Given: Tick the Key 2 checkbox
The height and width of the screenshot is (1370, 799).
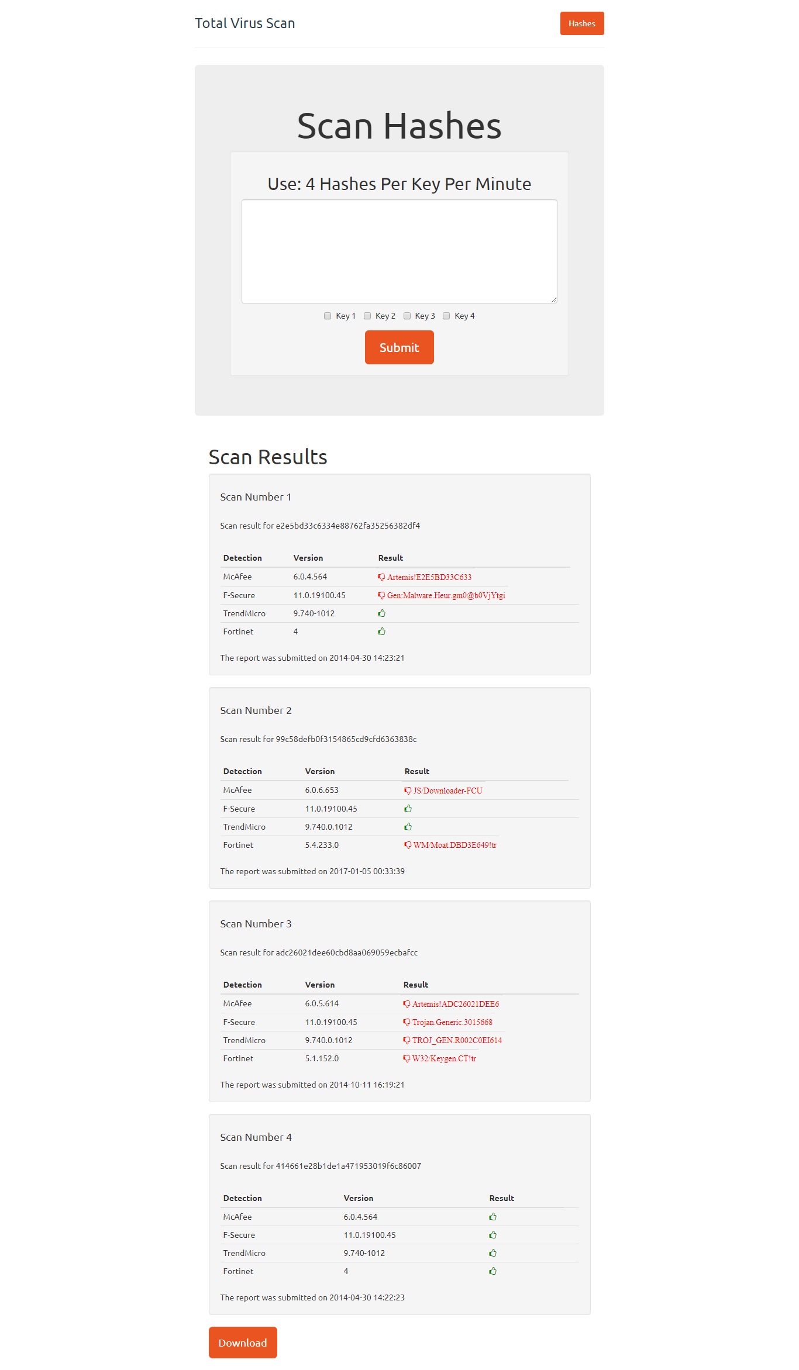Looking at the screenshot, I should tap(367, 316).
